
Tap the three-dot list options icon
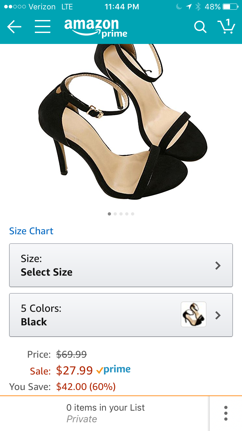(226, 413)
